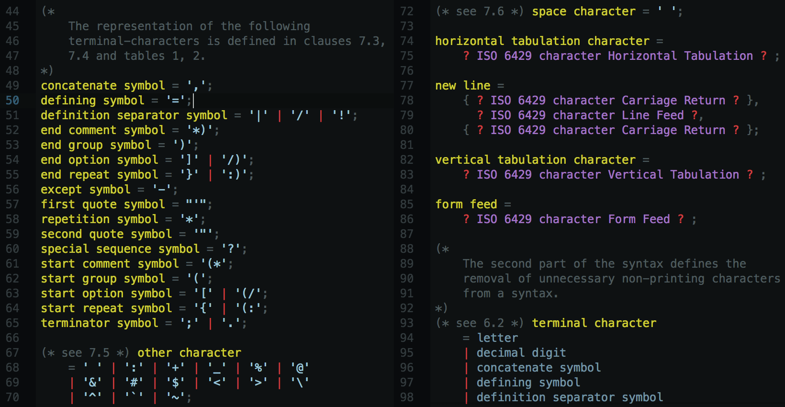Click line number 85 in right gutter

coord(407,204)
